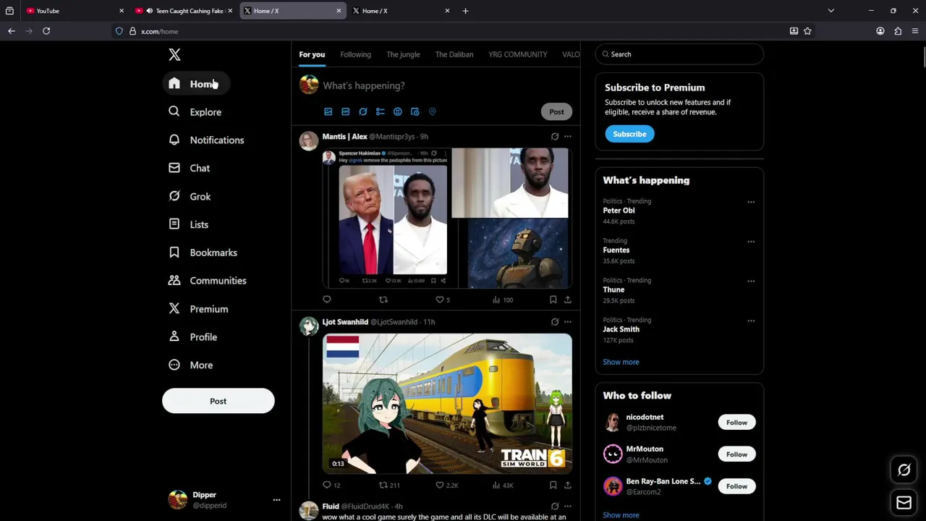Open the Bookmarks icon in sidebar
Image resolution: width=926 pixels, height=521 pixels.
click(x=174, y=253)
